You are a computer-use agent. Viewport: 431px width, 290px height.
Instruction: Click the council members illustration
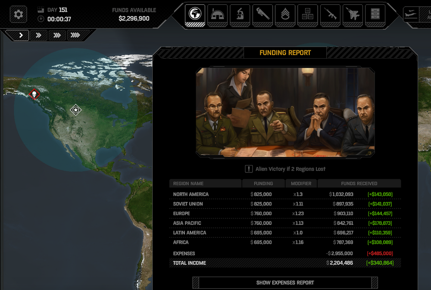[x=285, y=112]
